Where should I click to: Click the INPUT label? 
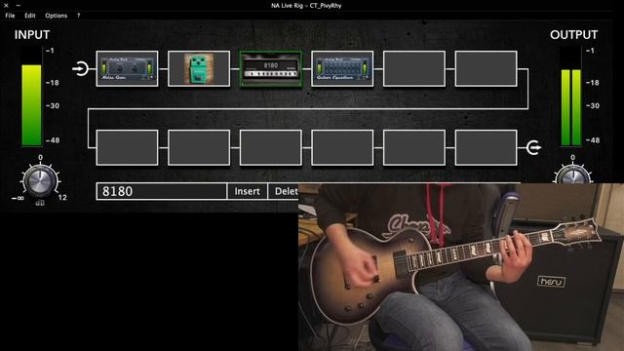32,35
